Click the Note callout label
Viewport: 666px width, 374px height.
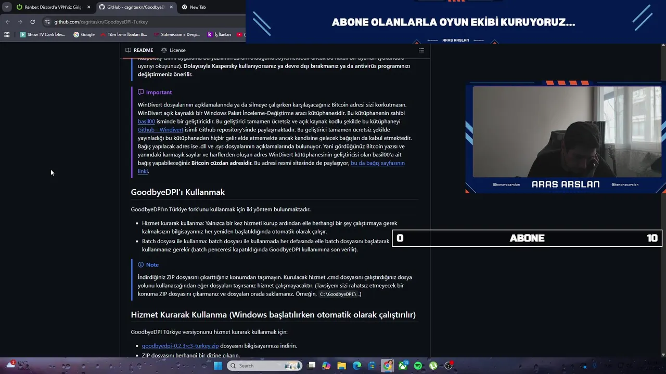pos(148,265)
